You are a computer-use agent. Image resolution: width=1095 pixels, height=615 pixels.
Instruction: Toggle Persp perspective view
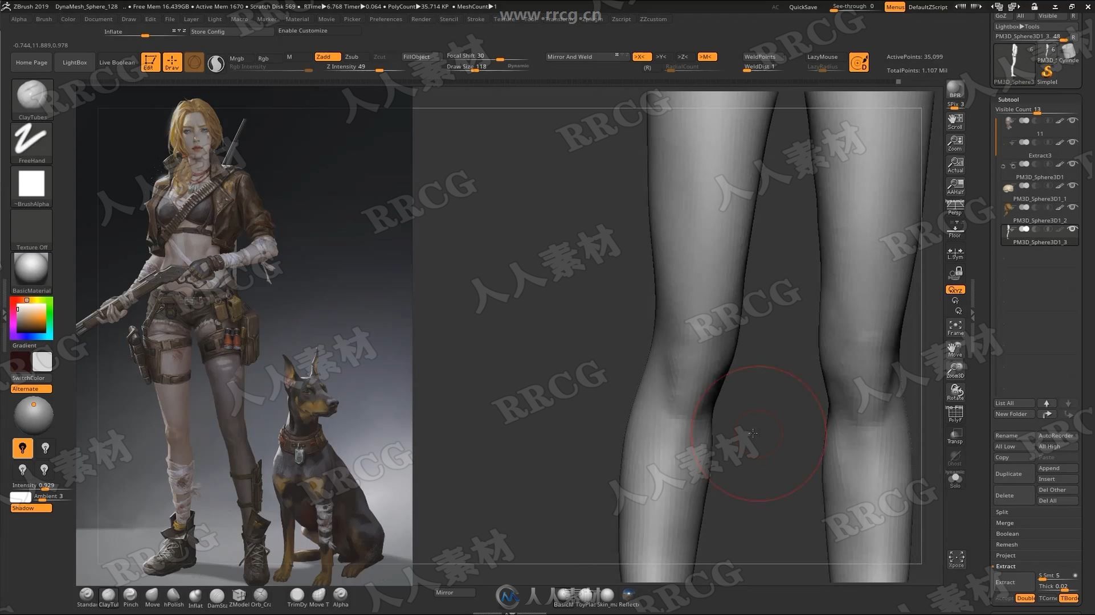coord(955,208)
